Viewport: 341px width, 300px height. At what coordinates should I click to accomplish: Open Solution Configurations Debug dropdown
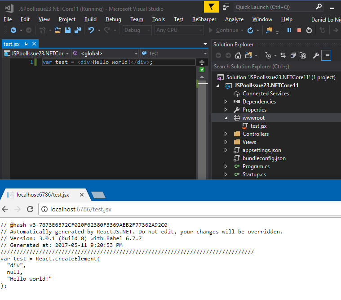click(137, 30)
